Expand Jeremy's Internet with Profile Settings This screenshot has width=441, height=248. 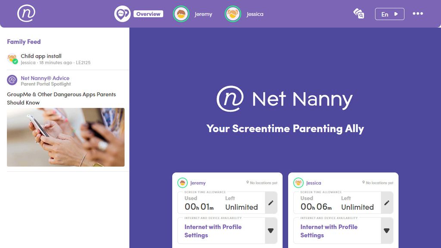click(271, 230)
